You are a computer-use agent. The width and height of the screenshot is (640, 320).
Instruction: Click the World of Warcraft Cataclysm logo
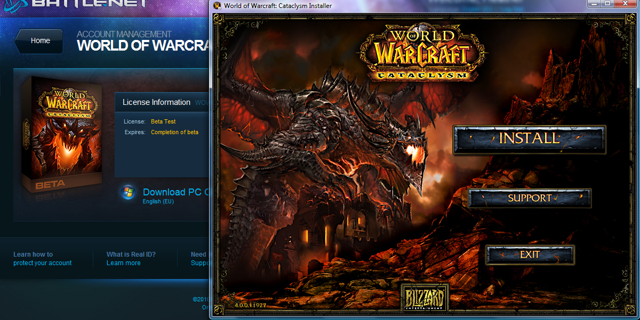[x=423, y=53]
